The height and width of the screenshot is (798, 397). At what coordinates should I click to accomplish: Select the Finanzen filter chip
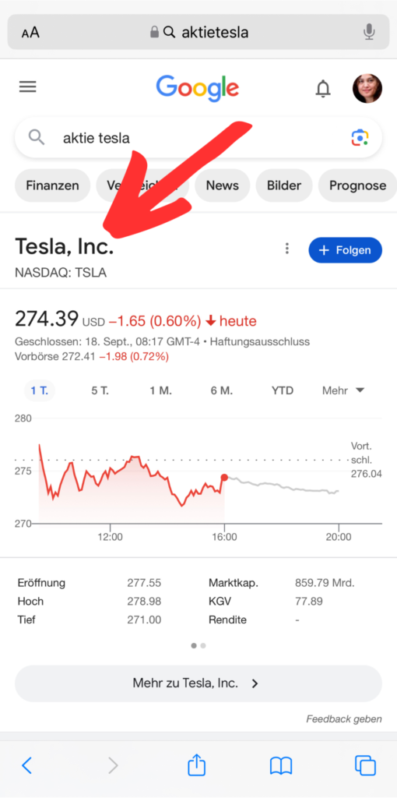click(x=52, y=185)
